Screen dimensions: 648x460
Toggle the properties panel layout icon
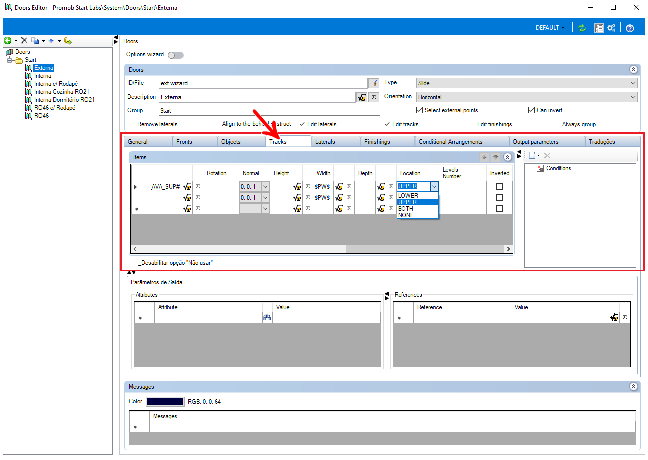pos(599,28)
